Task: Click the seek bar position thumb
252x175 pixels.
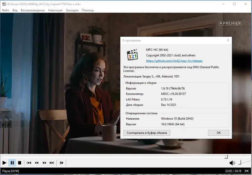Action: 226,156
